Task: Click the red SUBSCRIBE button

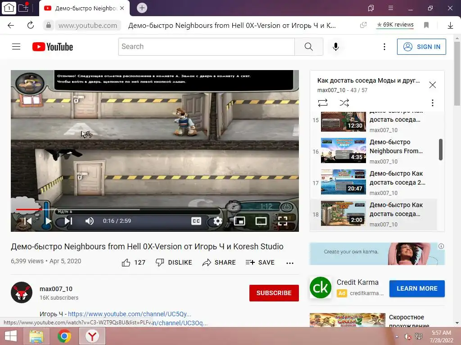Action: (x=274, y=293)
